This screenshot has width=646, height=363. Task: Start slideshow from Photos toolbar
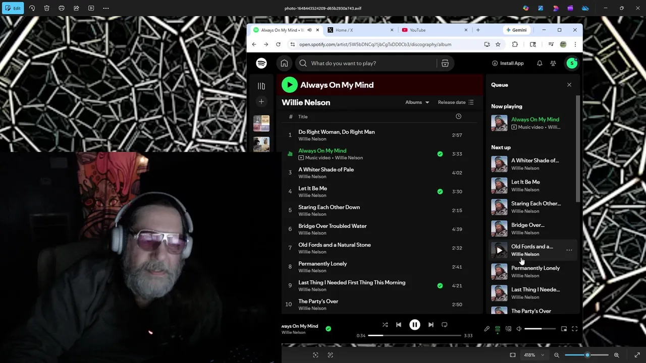pyautogui.click(x=91, y=8)
